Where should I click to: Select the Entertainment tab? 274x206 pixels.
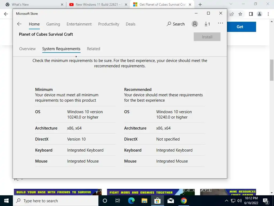pyautogui.click(x=79, y=24)
